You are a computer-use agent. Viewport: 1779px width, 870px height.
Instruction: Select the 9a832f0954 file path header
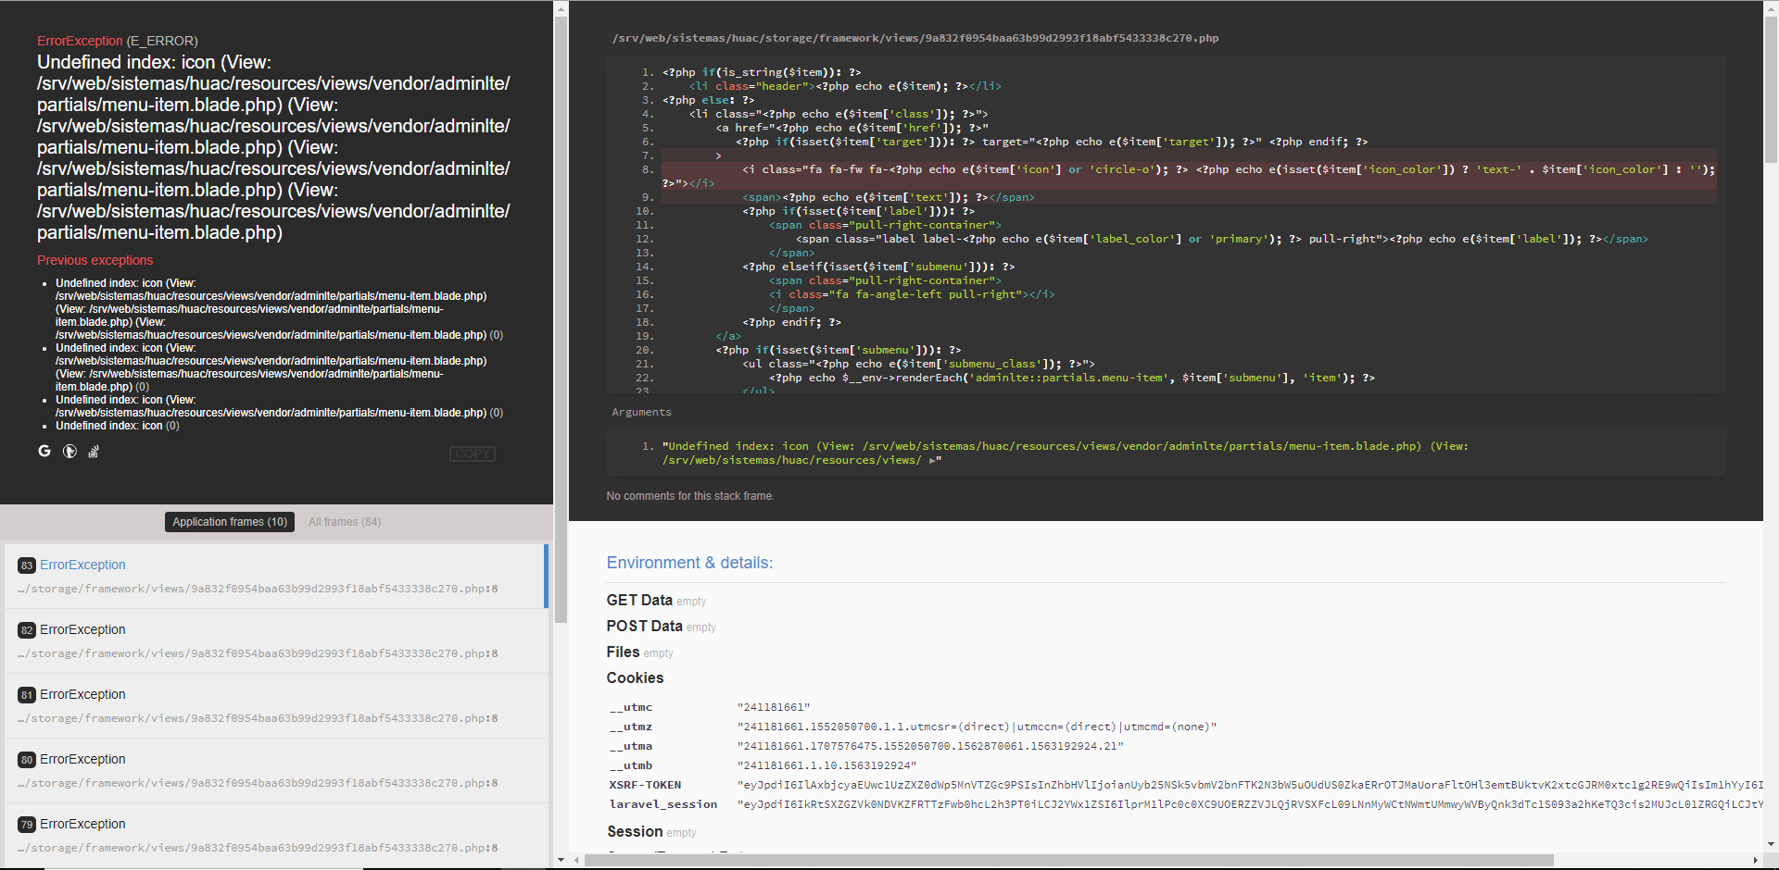pos(915,38)
